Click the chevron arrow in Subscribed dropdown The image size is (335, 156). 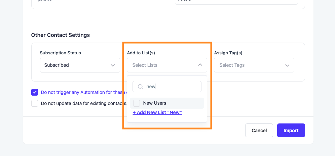click(113, 65)
